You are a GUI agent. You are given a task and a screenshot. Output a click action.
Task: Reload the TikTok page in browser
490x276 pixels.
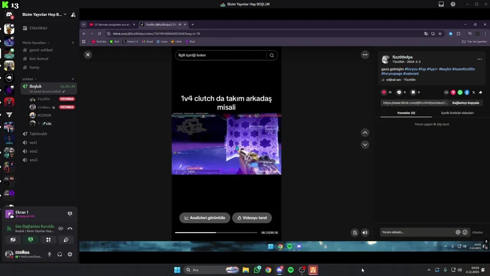pyautogui.click(x=100, y=34)
